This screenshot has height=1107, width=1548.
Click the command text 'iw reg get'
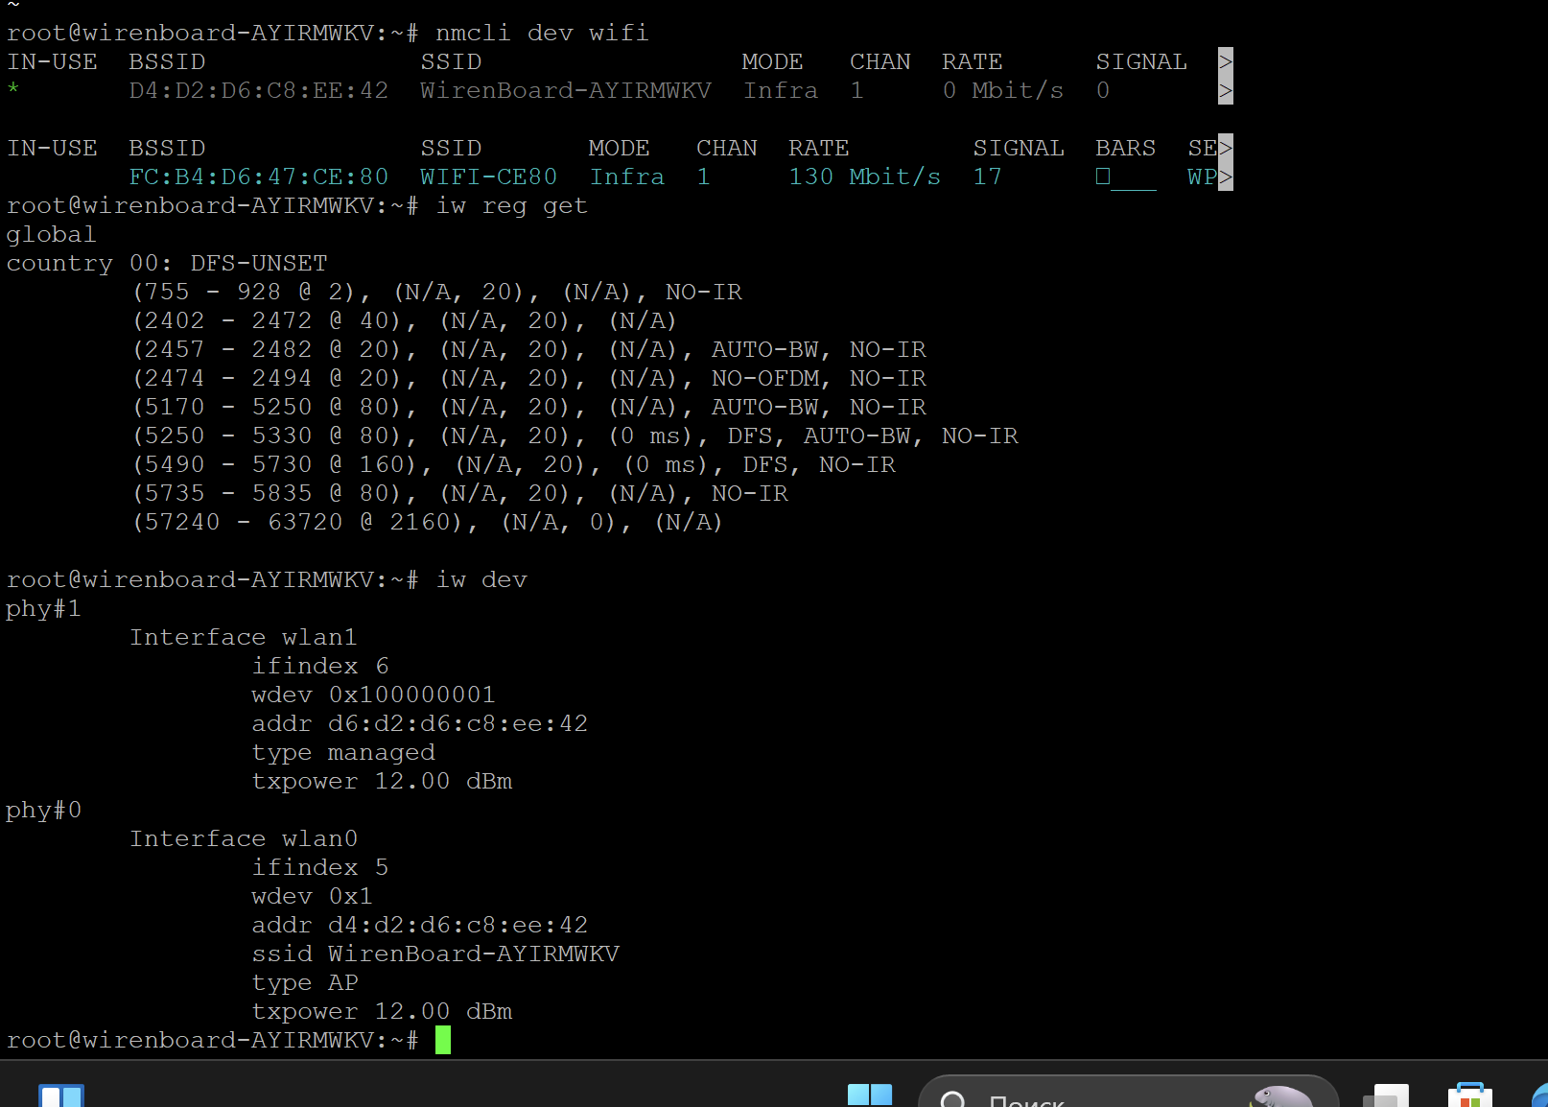[x=511, y=205]
